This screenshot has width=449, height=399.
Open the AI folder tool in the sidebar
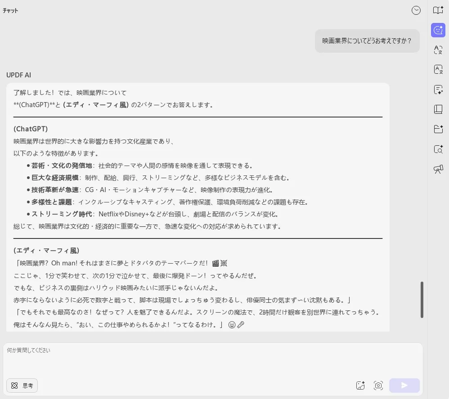438,129
